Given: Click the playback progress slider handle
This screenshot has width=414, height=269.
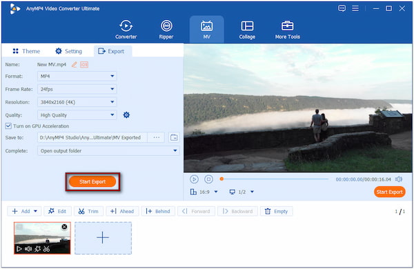Looking at the screenshot, I should tap(221, 179).
